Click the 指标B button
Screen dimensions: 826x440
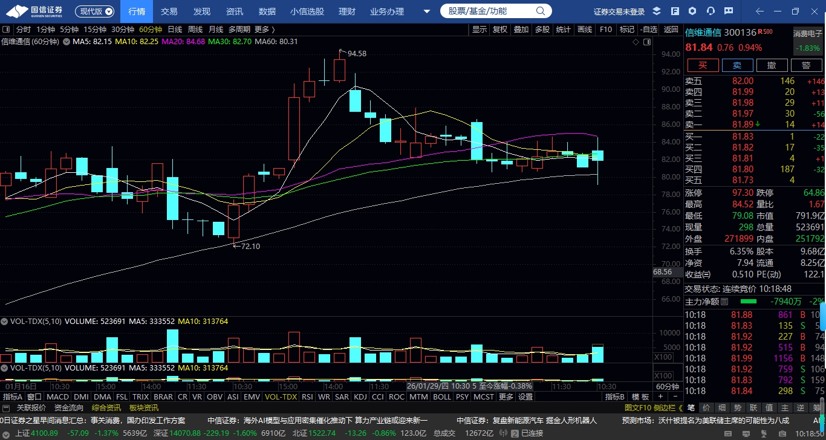tap(615, 397)
